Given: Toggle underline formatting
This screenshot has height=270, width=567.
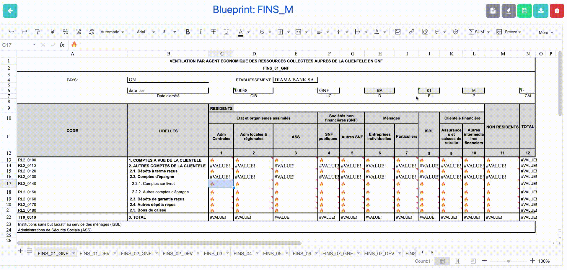Looking at the screenshot, I should (226, 32).
